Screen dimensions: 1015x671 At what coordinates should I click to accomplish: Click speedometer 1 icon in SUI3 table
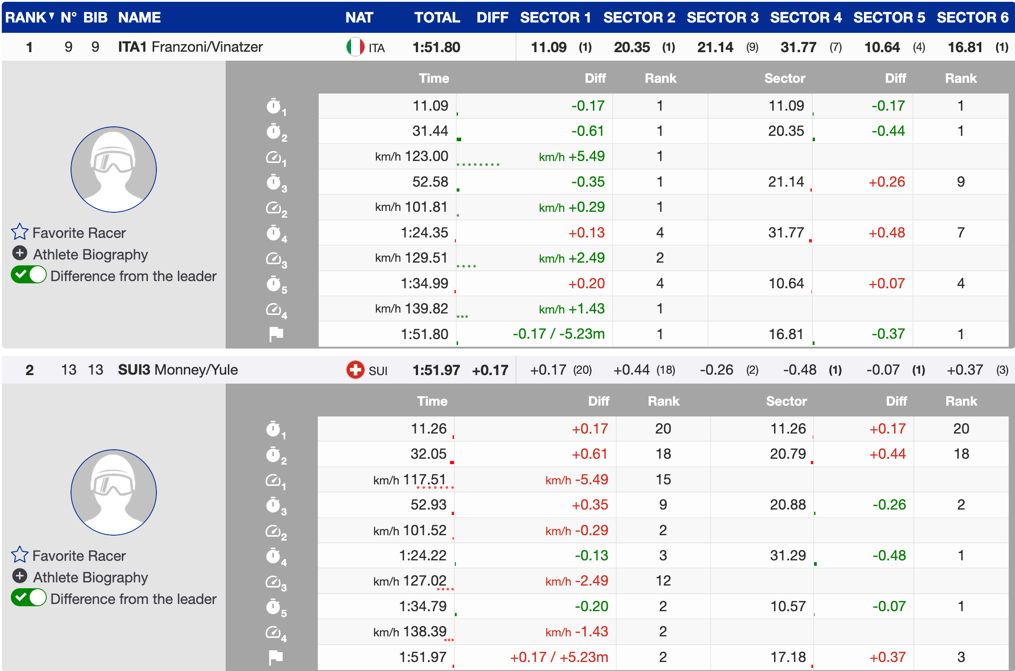pyautogui.click(x=273, y=480)
